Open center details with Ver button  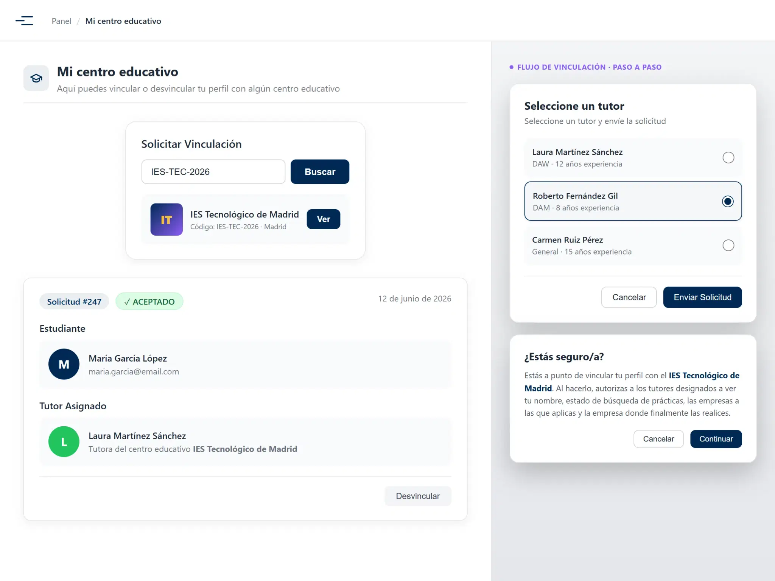point(324,219)
